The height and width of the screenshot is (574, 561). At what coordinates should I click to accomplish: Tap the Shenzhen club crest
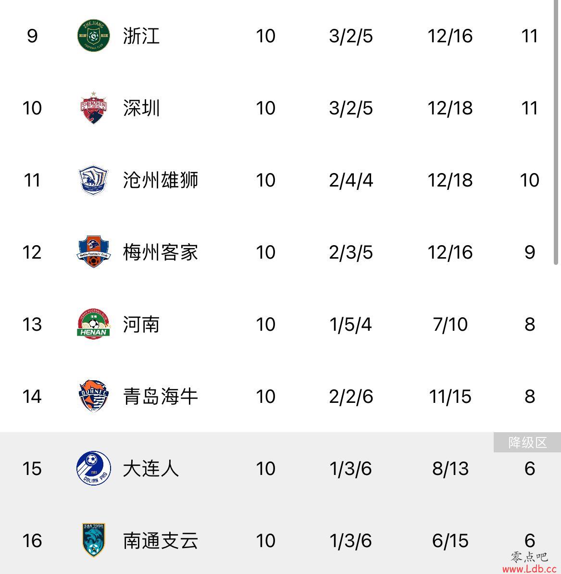click(93, 108)
